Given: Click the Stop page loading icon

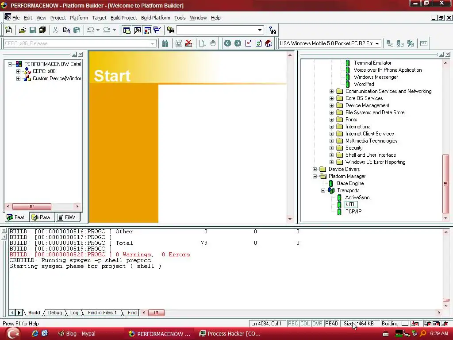Looking at the screenshot, I should (248, 43).
